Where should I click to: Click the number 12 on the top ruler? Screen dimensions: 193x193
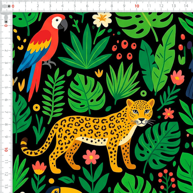tap(161, 6)
